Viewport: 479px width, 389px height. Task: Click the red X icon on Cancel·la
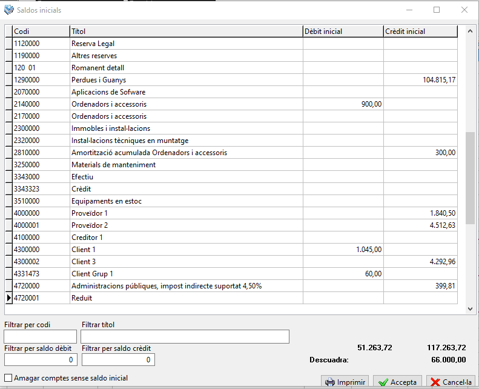[x=435, y=382]
